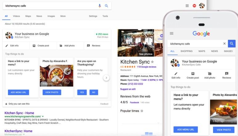The height and width of the screenshot is (136, 238).
Task: Tap the MAPS tab on phone
Action: tap(202, 51)
